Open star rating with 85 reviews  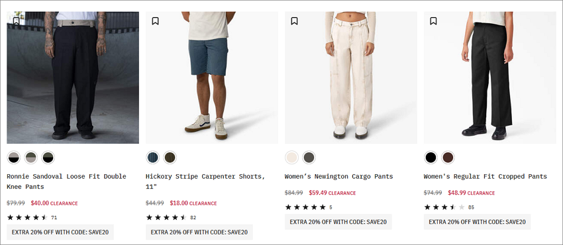coord(449,207)
